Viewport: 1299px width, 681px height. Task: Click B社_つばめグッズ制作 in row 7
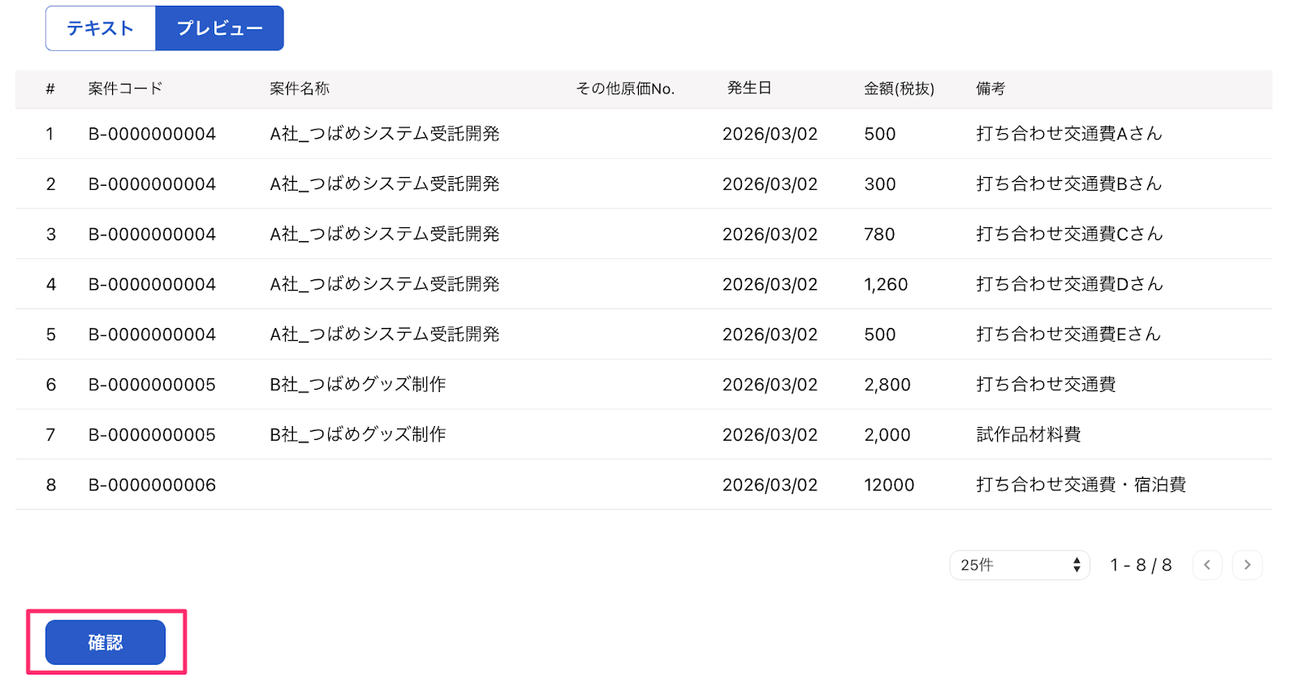tap(358, 435)
